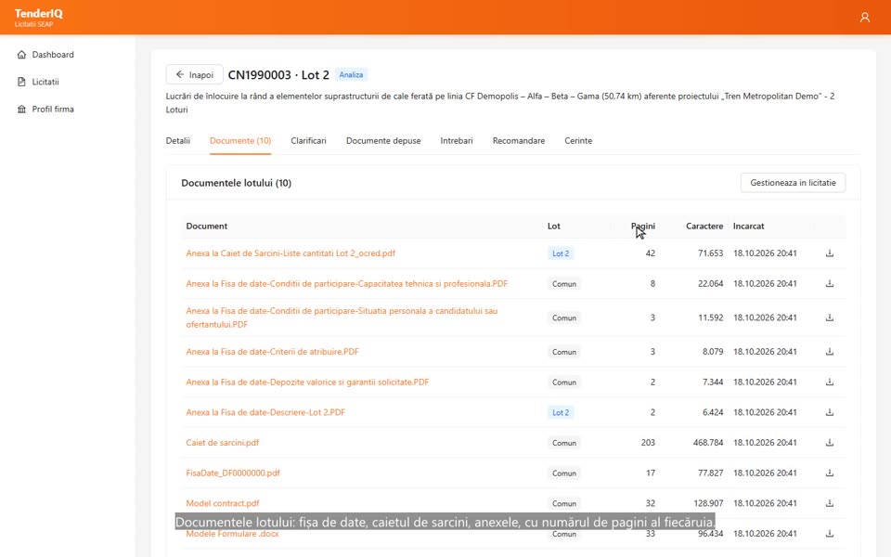This screenshot has width=891, height=557.
Task: Open the Depozite valorice si garantii solicitate link
Action: tap(307, 382)
